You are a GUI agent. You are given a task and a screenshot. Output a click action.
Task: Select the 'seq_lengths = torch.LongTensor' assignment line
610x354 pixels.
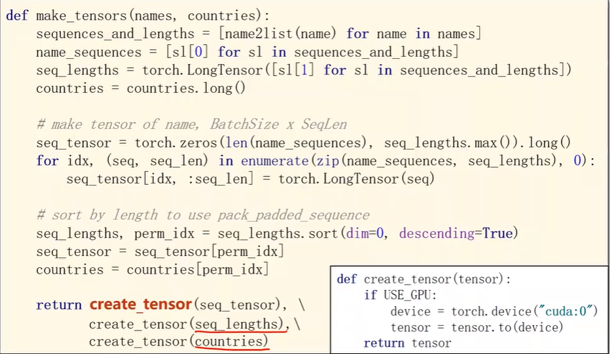coord(304,71)
